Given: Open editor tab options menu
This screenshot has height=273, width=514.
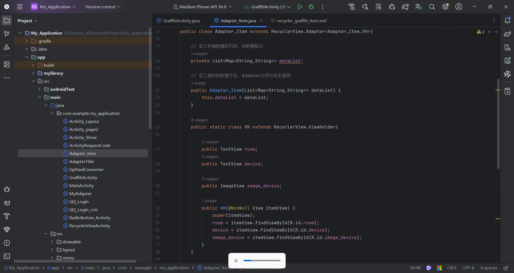Looking at the screenshot, I should 494,21.
